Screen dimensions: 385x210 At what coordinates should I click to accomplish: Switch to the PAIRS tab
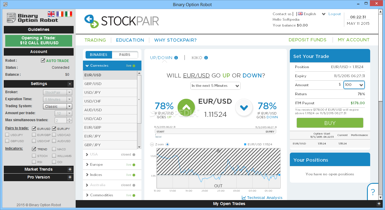(125, 54)
